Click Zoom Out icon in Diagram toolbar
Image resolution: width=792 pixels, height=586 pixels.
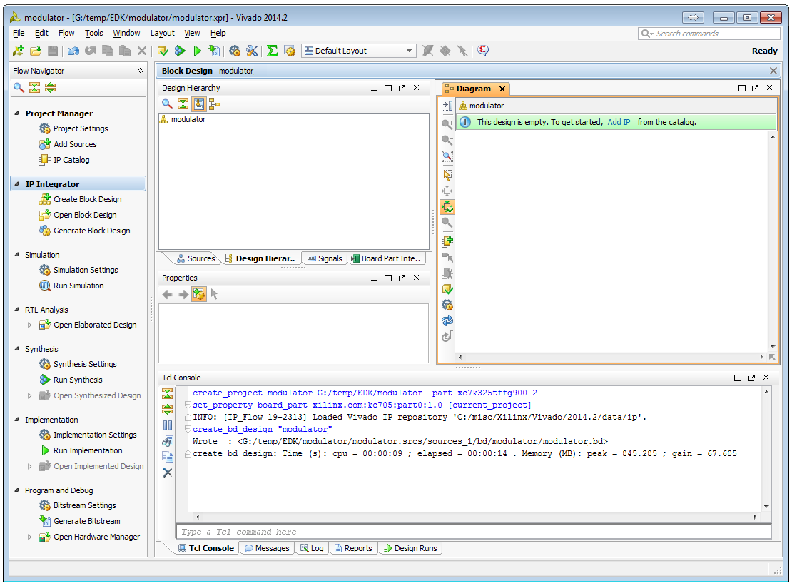click(x=447, y=140)
